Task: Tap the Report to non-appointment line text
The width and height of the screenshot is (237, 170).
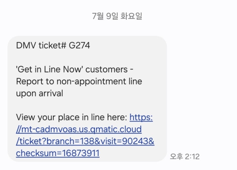Action: (79, 81)
